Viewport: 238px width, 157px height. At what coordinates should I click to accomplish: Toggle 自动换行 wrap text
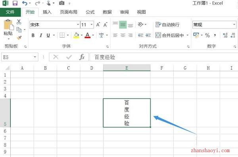(x=167, y=25)
